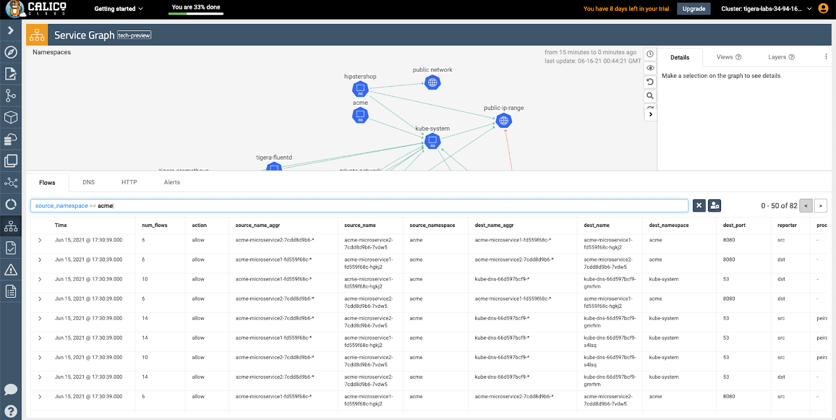Open the three-dot panel options menu
Image resolution: width=836 pixels, height=420 pixels.
pos(826,57)
